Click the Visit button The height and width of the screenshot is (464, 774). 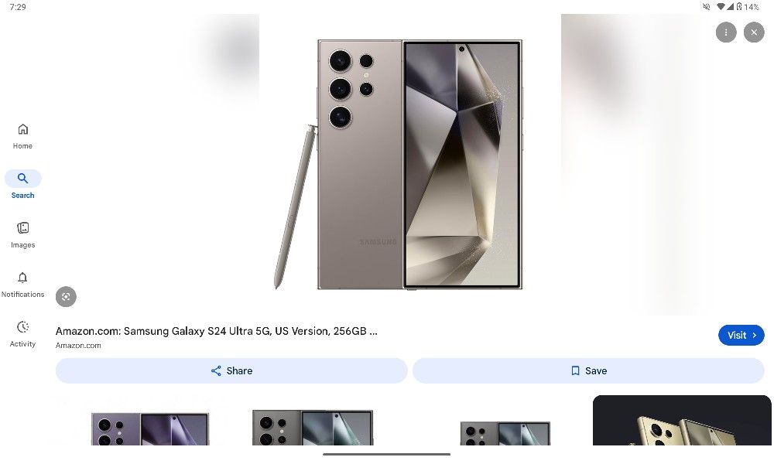[741, 336]
